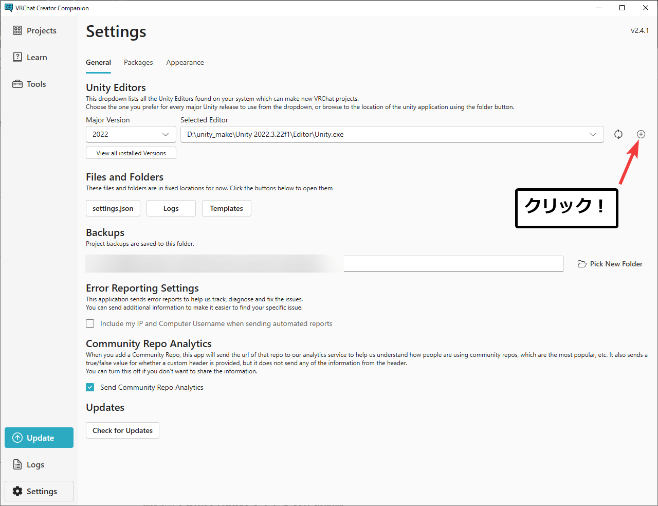Click the Error Reporting Settings heading

click(x=142, y=288)
